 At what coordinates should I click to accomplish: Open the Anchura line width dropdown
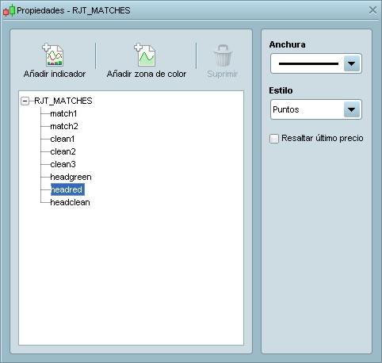[x=352, y=63]
